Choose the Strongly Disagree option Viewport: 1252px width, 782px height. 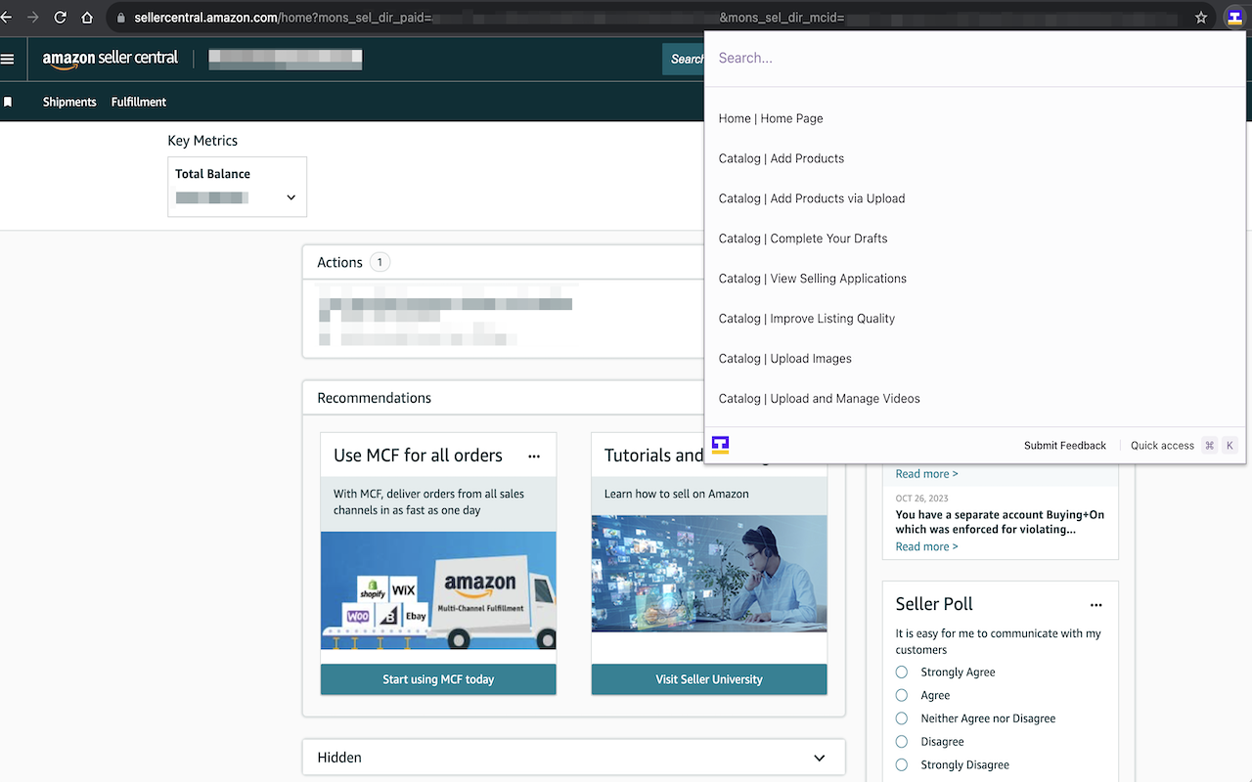pos(902,764)
